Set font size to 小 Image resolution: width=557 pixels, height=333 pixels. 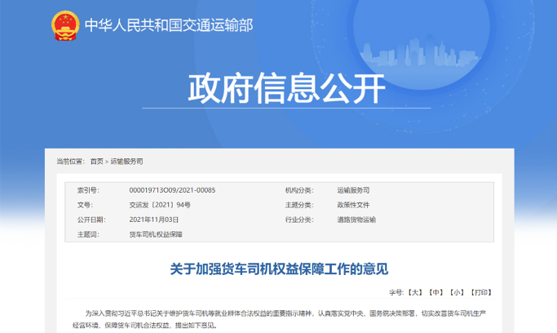pos(457,292)
